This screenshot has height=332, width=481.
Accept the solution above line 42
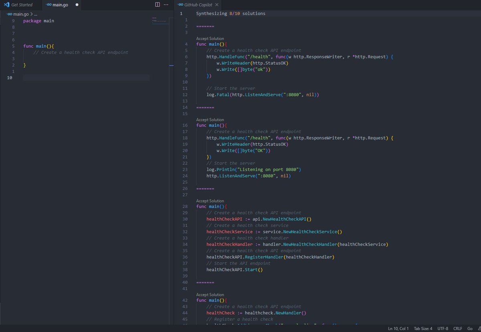coord(210,295)
